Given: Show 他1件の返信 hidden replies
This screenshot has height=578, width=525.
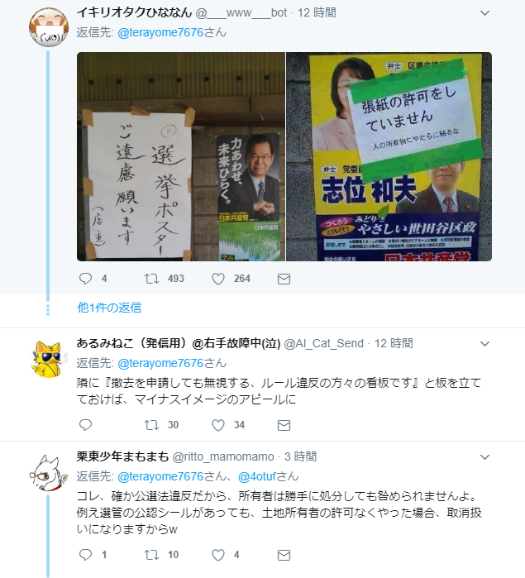Looking at the screenshot, I should [x=109, y=308].
